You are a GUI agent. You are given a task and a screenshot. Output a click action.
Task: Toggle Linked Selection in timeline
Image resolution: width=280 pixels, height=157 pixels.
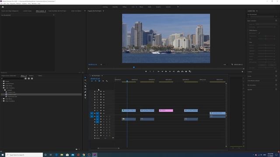(99, 81)
